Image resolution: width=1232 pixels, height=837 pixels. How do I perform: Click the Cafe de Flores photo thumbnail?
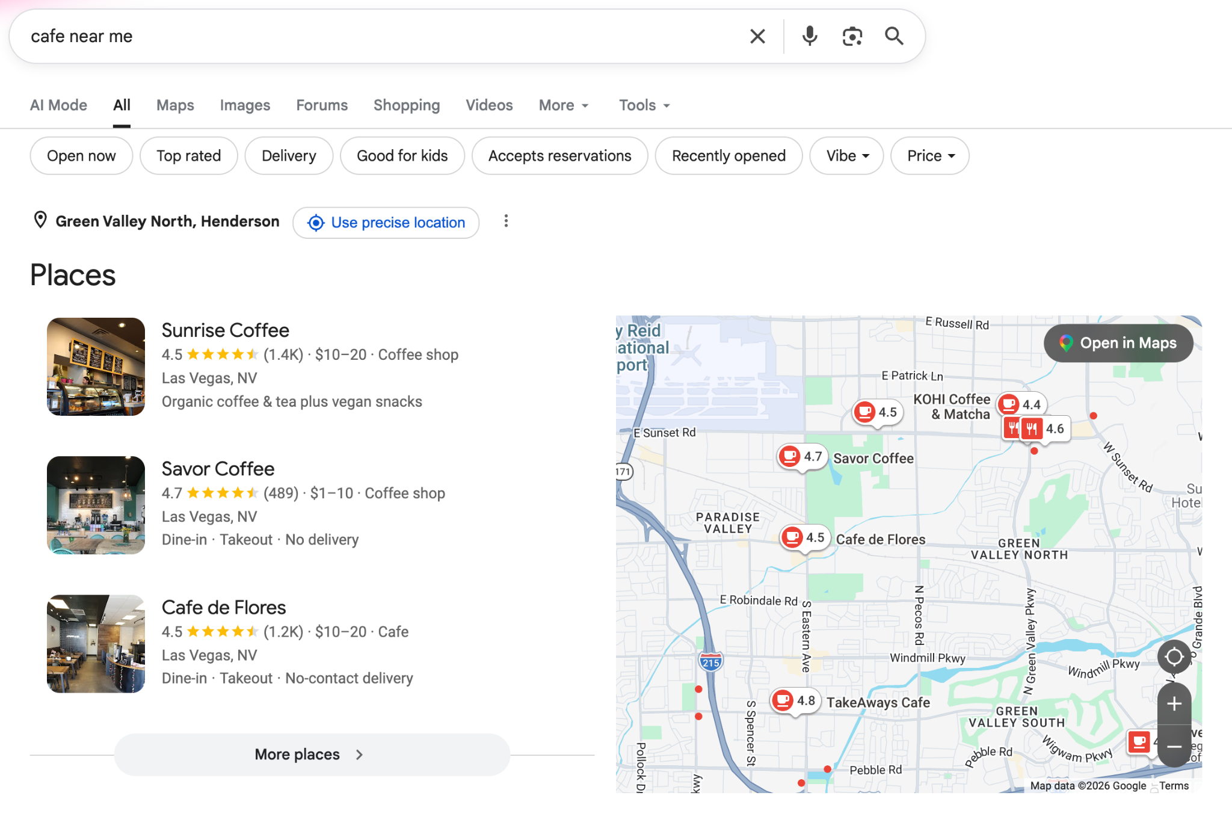[x=96, y=644]
